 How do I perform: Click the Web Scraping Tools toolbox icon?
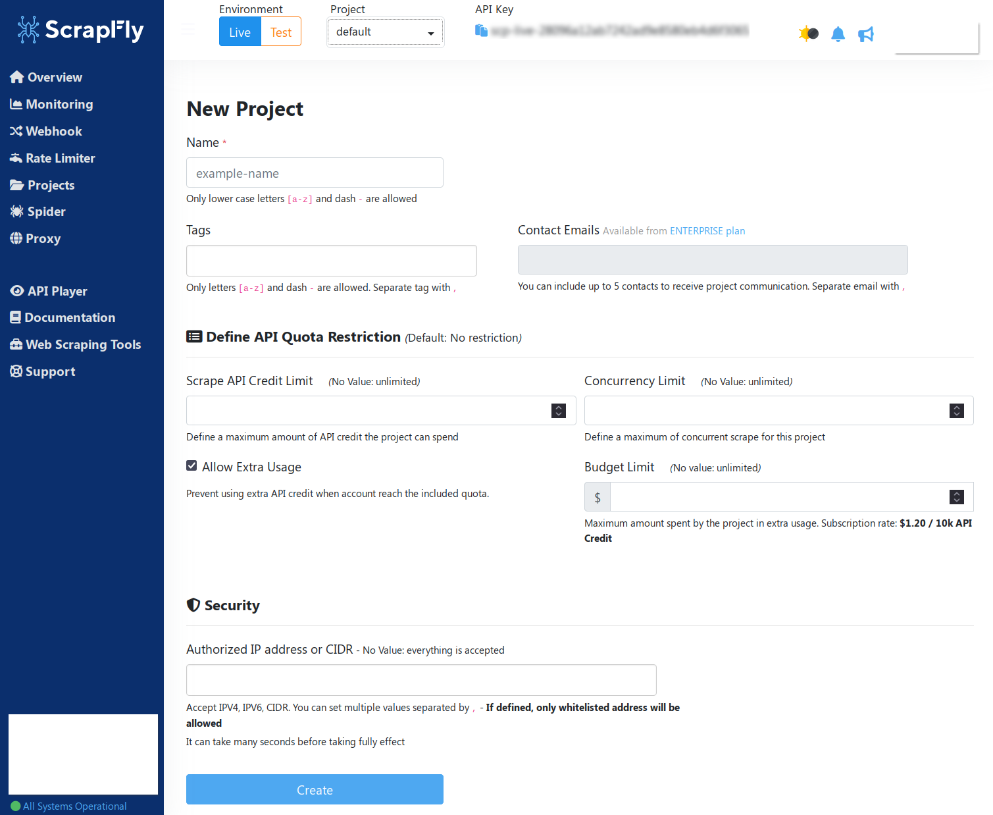tap(16, 344)
